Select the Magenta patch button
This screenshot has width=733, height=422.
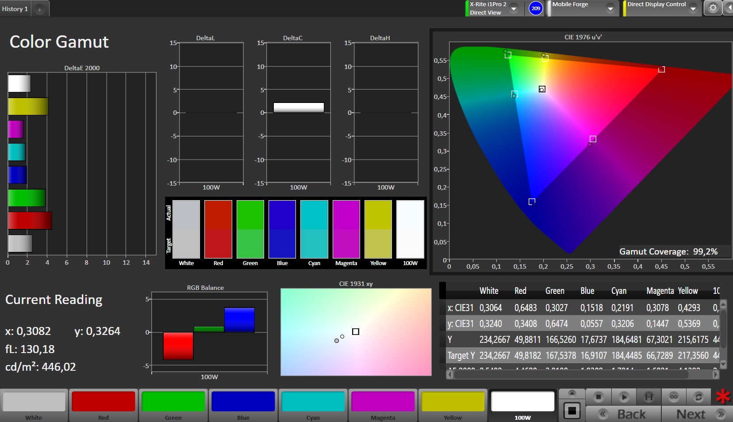383,405
